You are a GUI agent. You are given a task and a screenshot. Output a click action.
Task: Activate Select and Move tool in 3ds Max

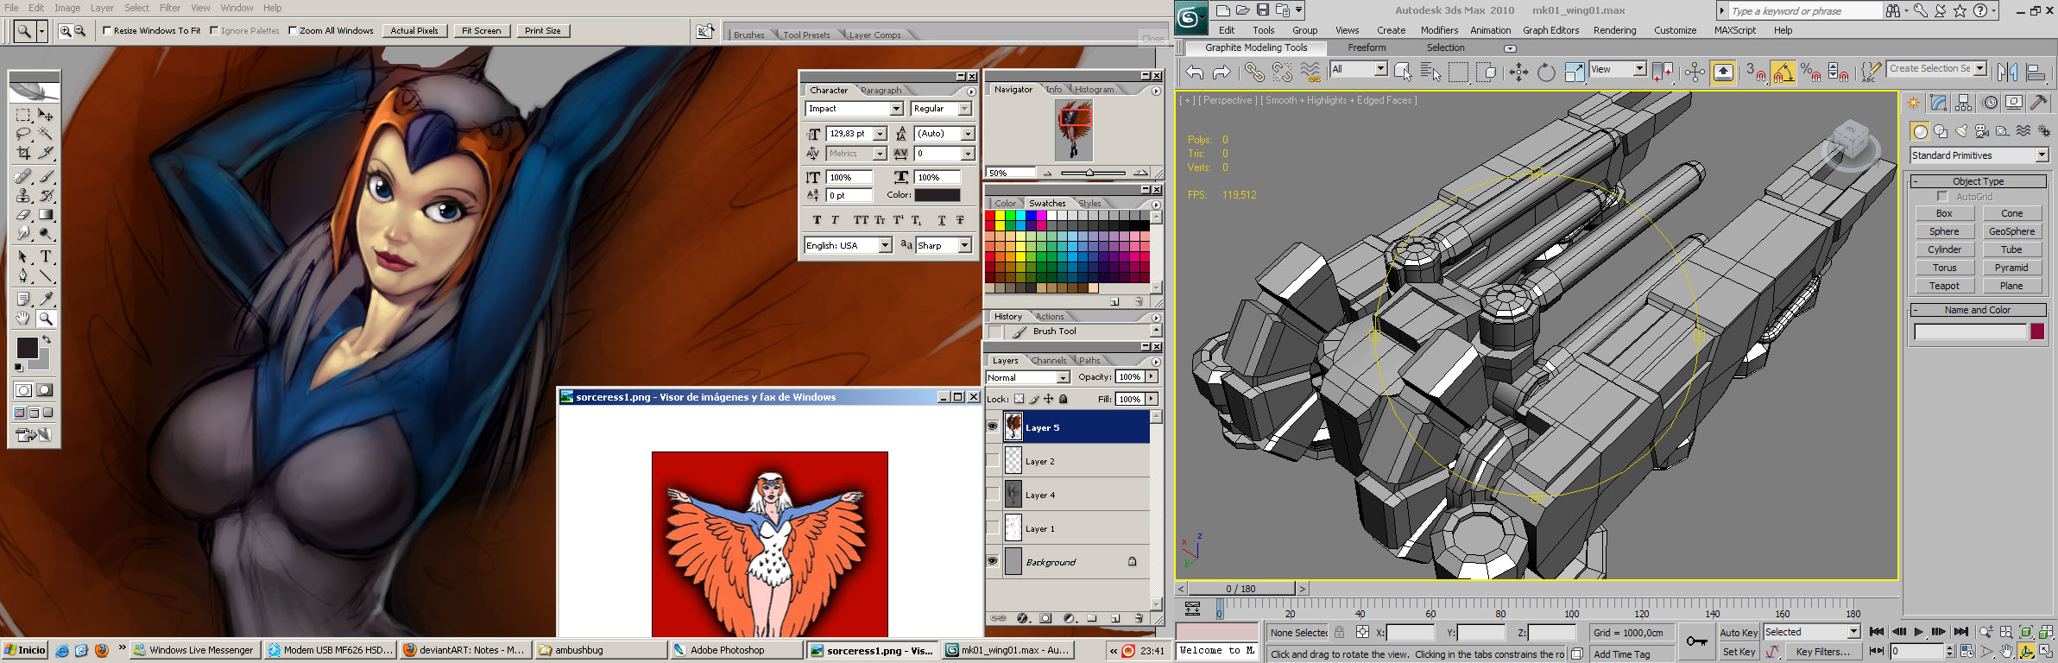pos(1518,73)
